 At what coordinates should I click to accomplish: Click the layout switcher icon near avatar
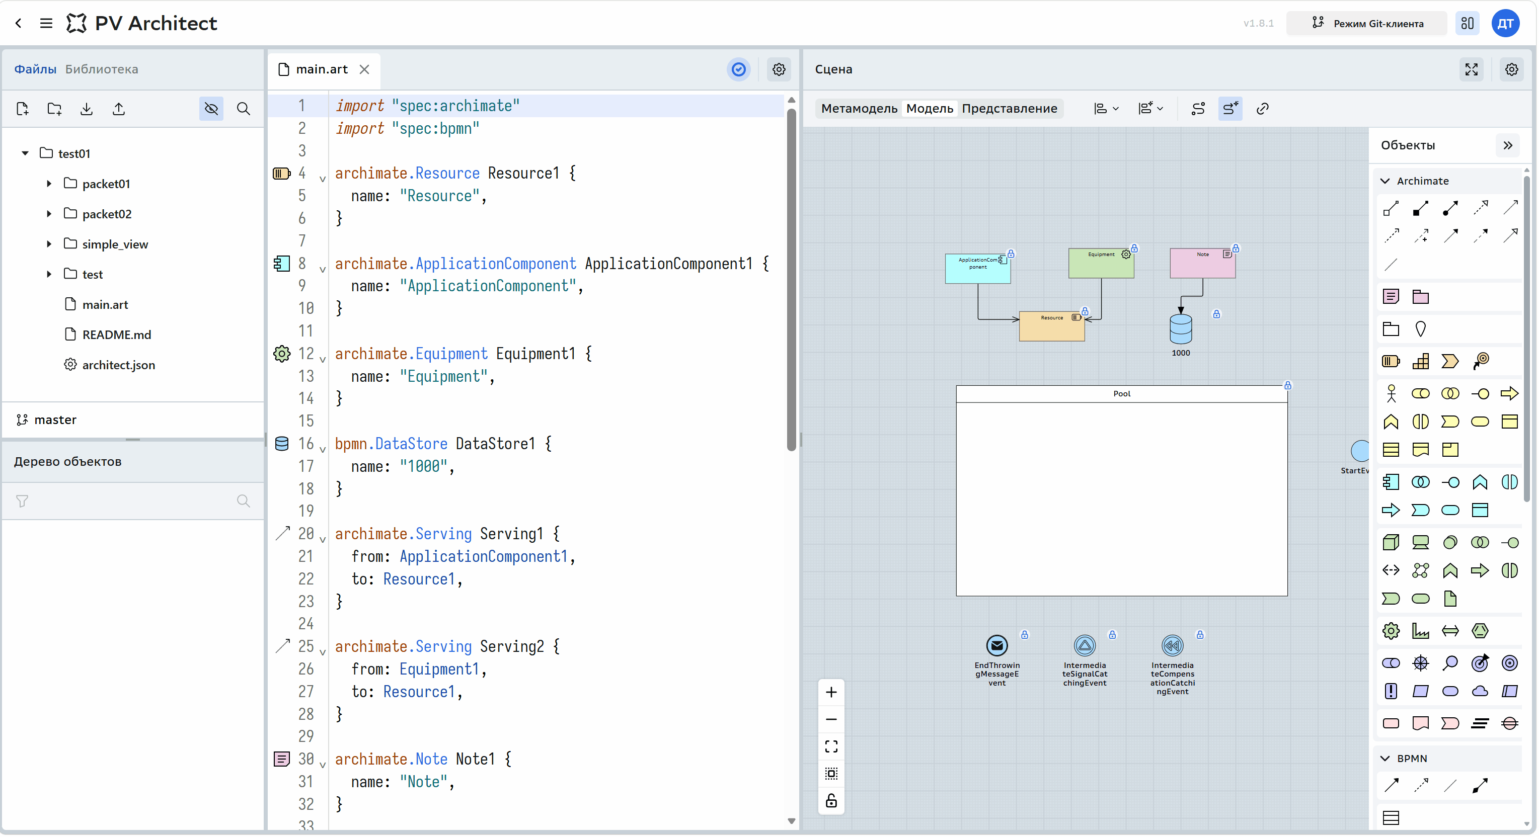1468,23
